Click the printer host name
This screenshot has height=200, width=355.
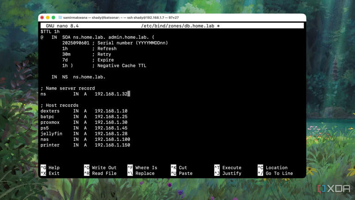(50, 145)
